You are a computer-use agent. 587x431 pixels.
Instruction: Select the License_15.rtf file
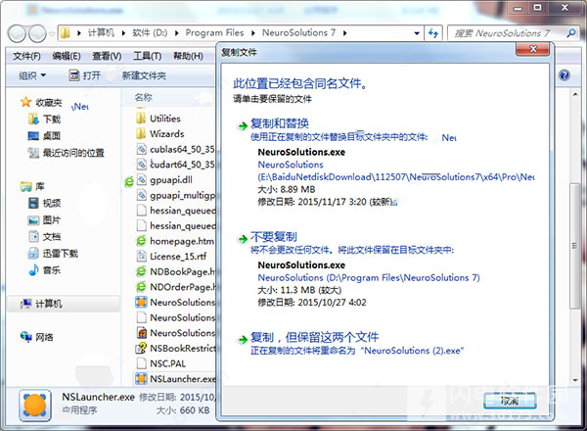click(171, 257)
